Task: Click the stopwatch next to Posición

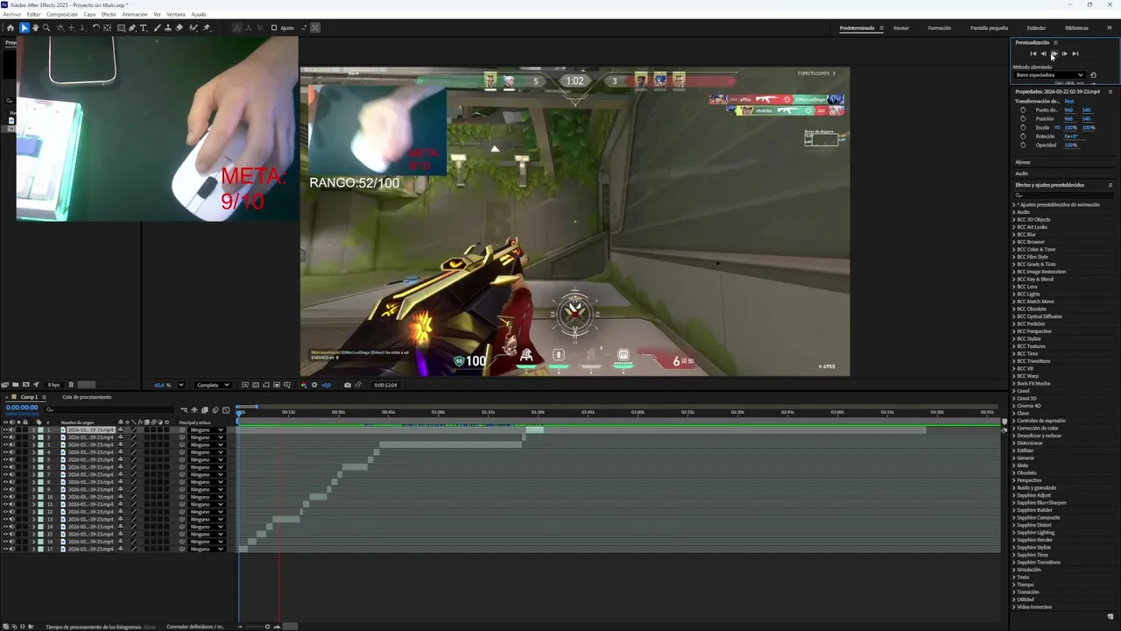Action: pyautogui.click(x=1023, y=118)
